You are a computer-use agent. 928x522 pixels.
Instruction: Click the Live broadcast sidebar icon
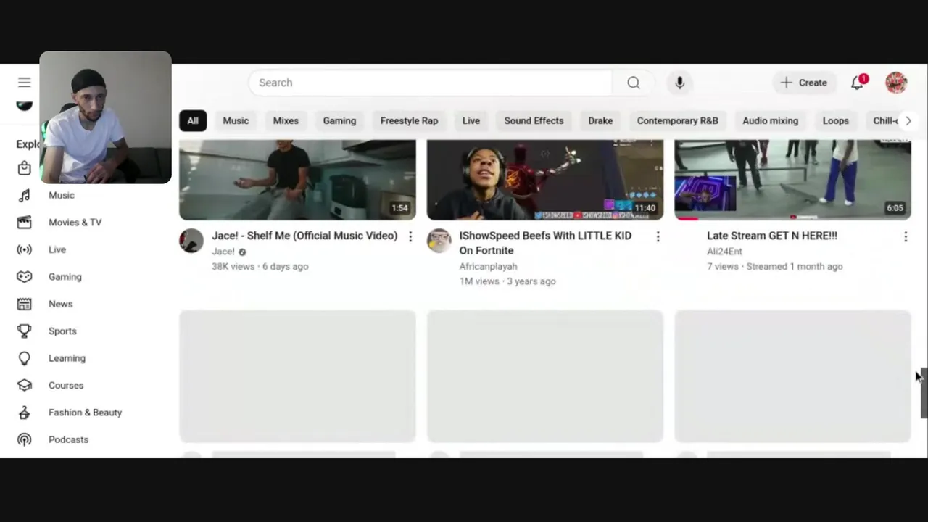tap(24, 249)
